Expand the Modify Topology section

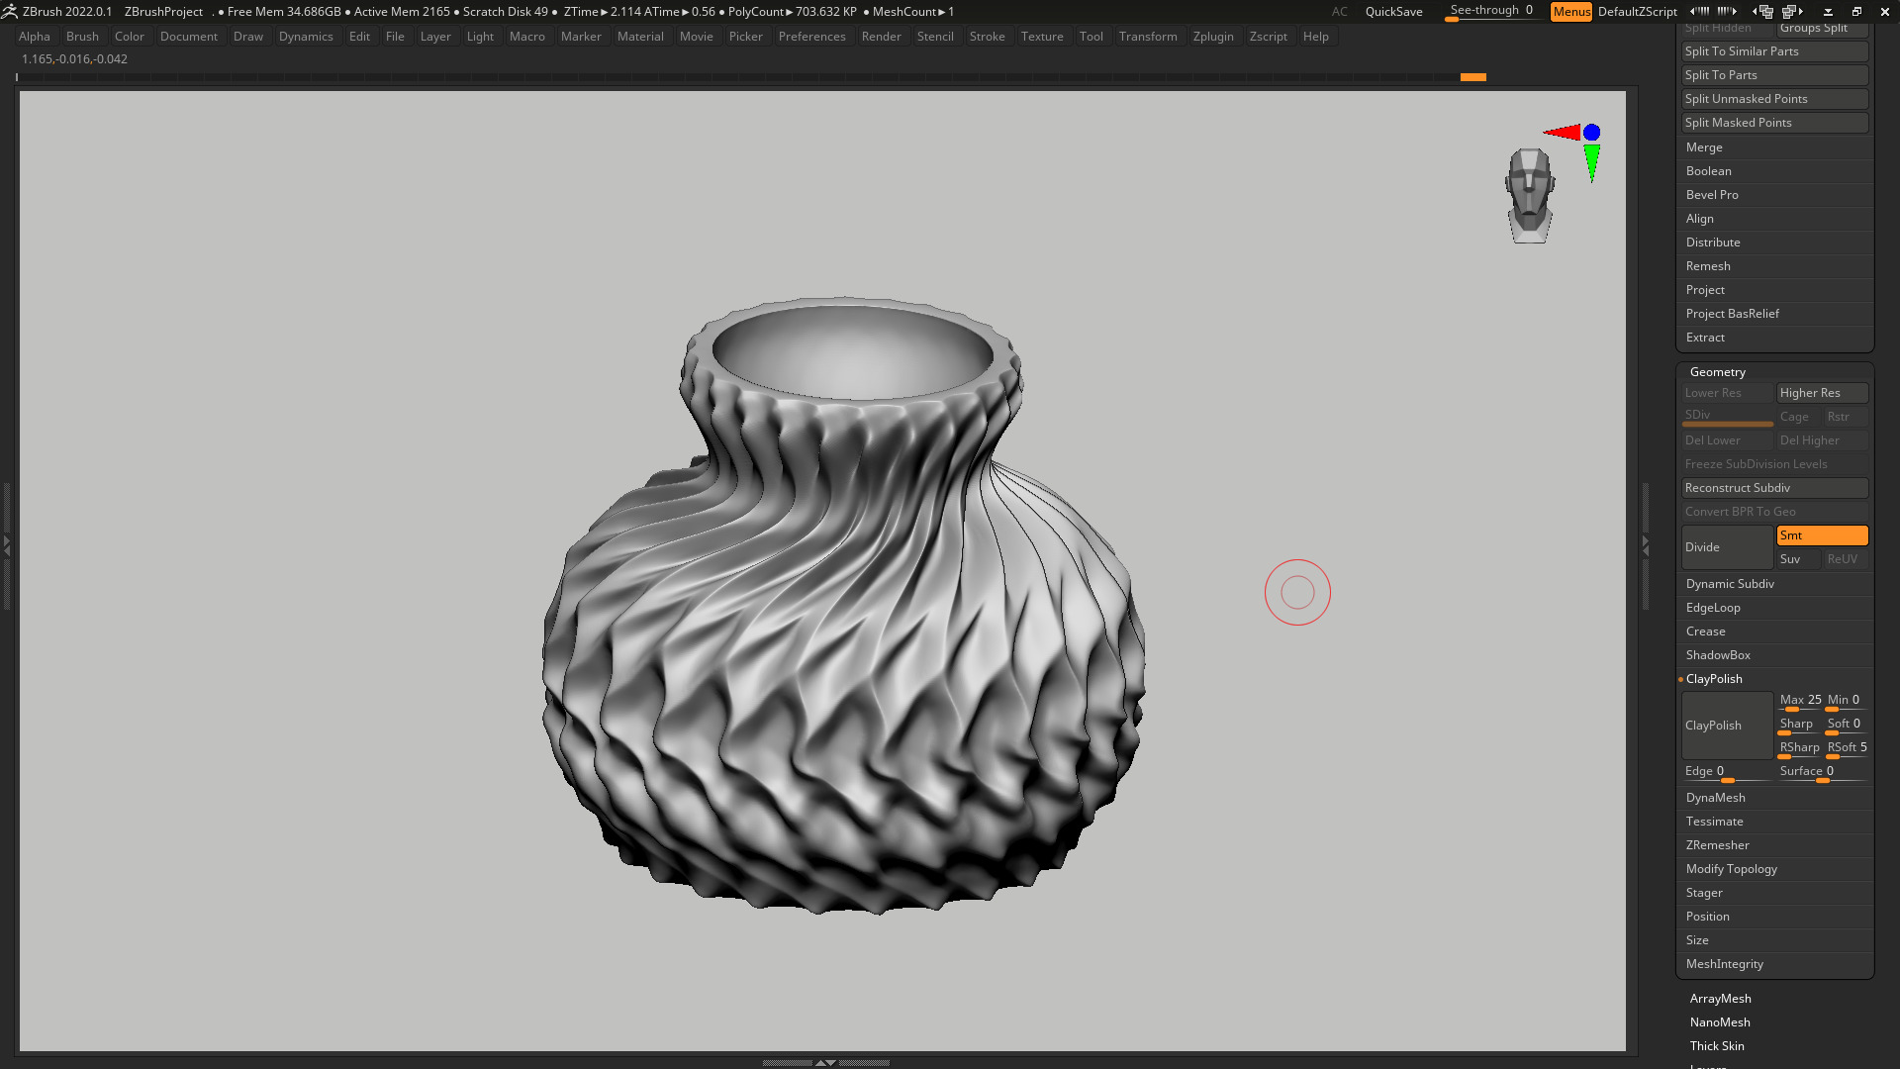1731,869
